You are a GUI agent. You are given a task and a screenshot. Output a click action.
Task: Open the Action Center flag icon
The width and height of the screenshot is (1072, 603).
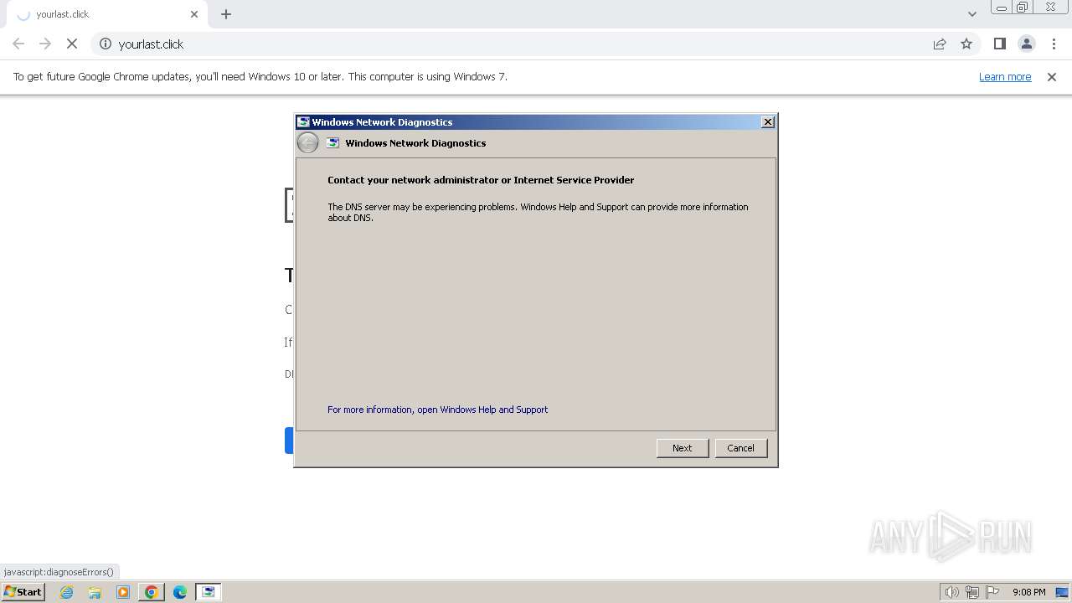[992, 592]
